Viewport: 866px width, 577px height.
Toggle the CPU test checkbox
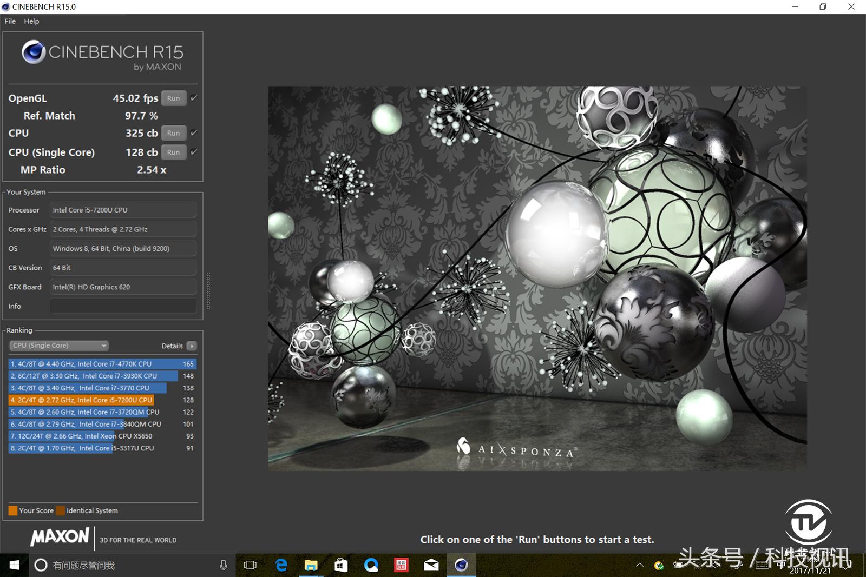click(x=194, y=132)
